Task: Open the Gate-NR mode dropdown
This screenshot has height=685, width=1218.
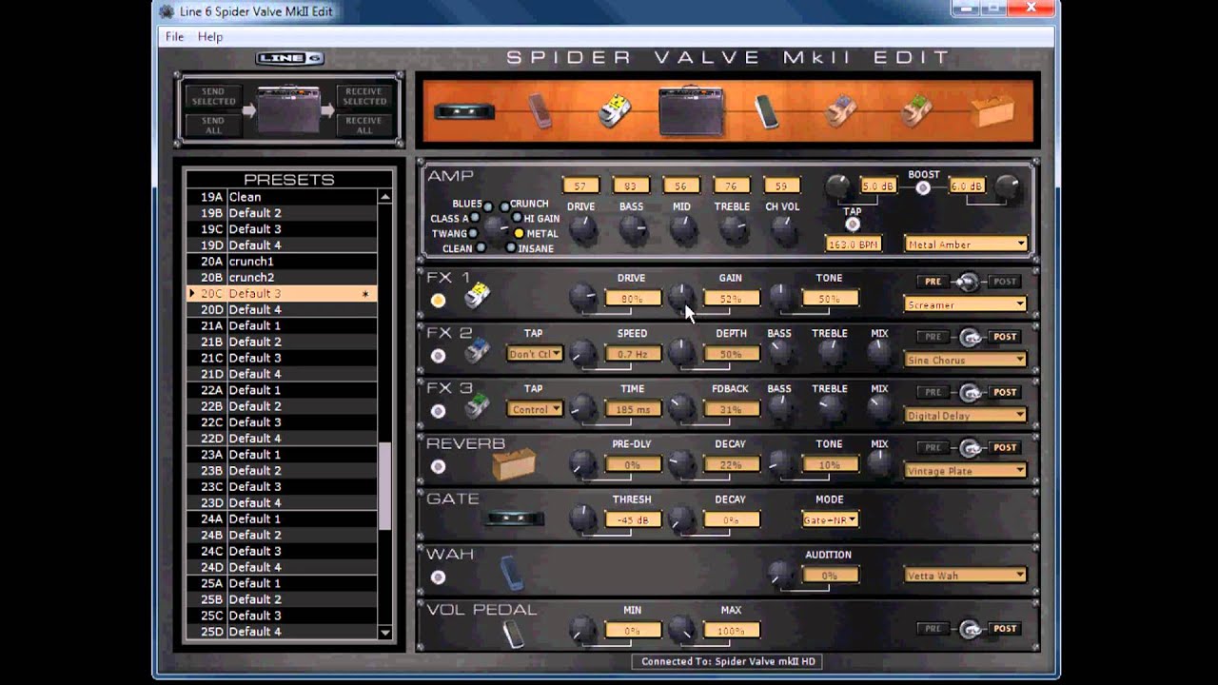Action: point(830,519)
